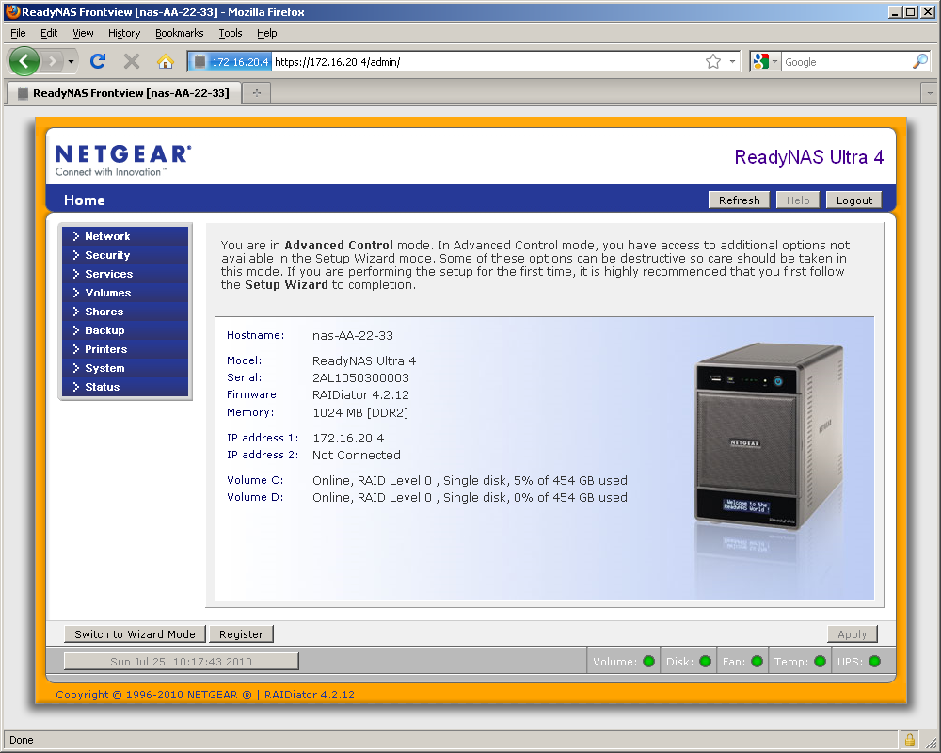The height and width of the screenshot is (753, 941).
Task: Log out using the Logout button
Action: tap(854, 200)
